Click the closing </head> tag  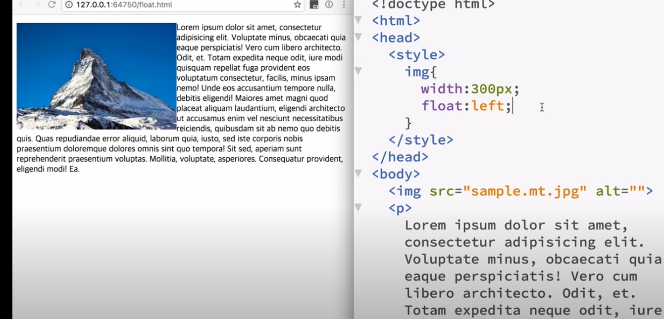pos(400,157)
